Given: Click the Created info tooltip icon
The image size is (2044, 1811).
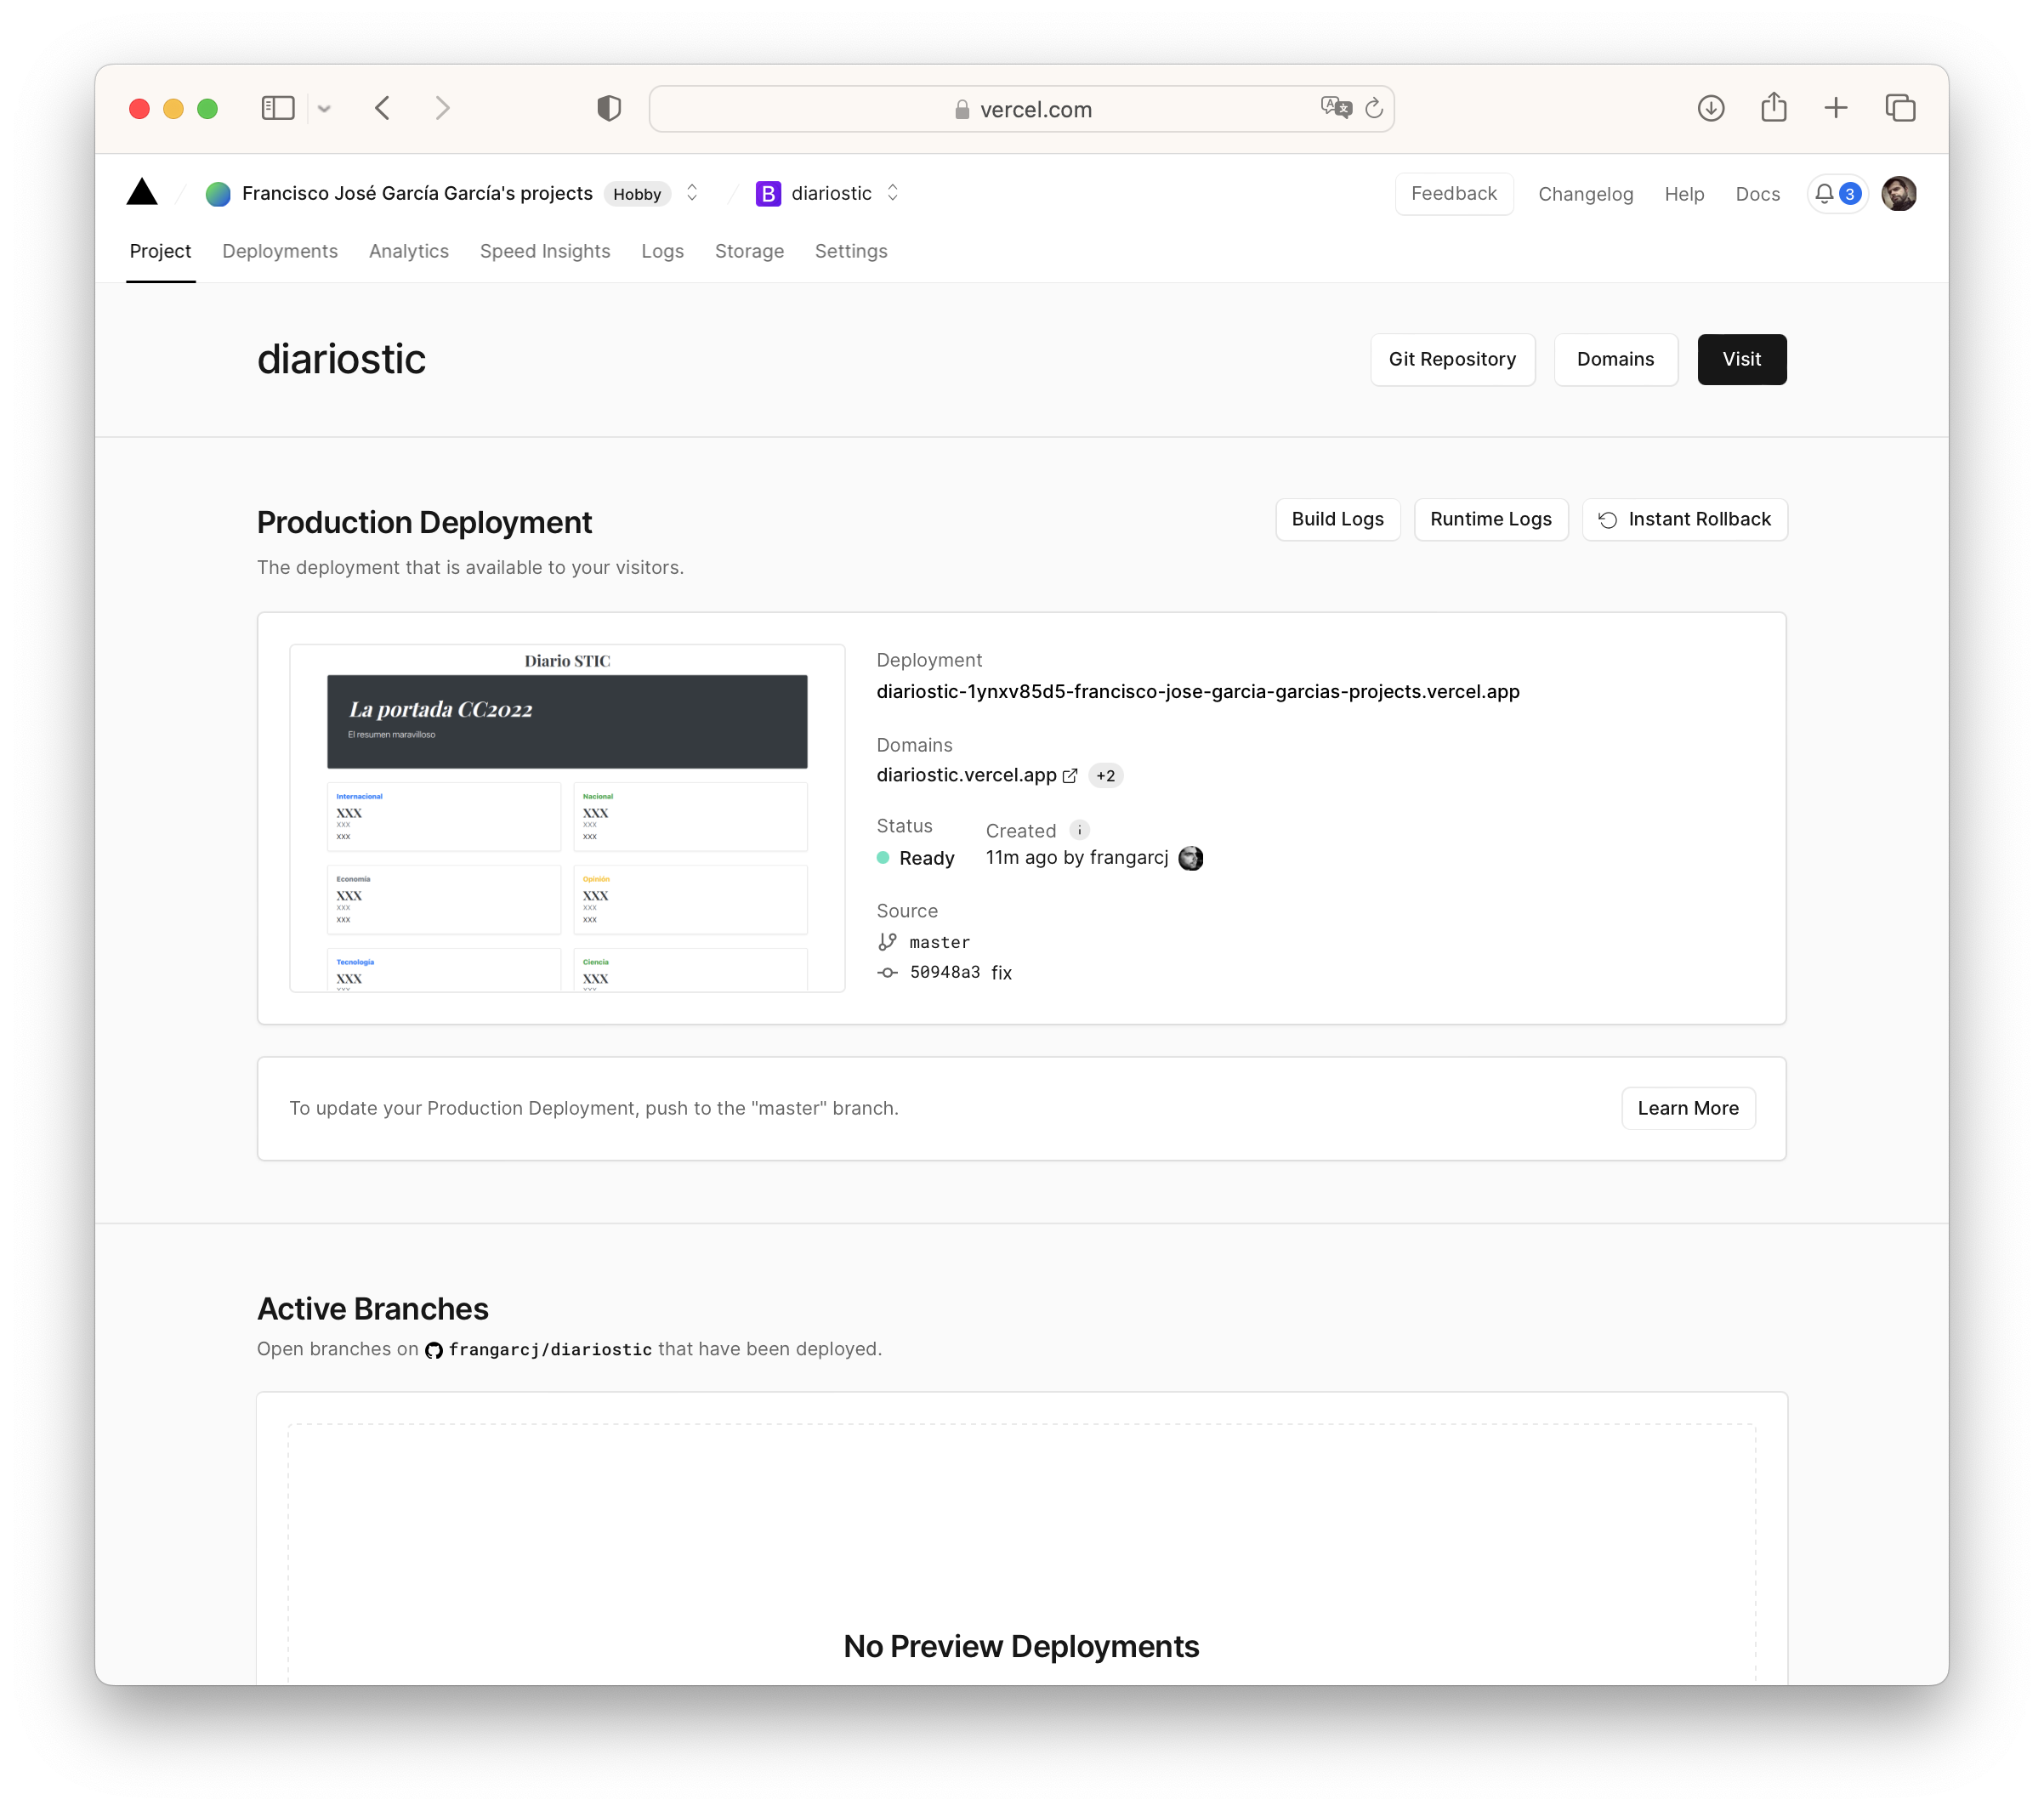Looking at the screenshot, I should [1077, 831].
